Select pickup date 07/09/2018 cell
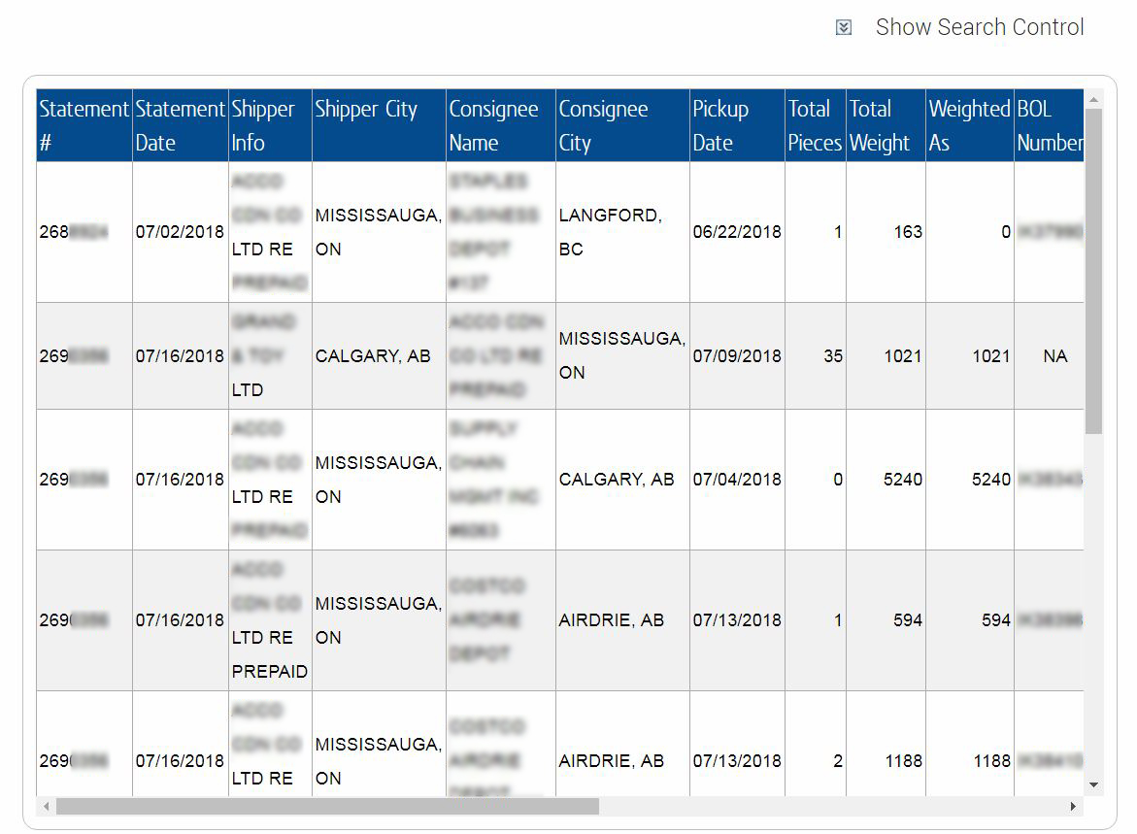1137x834 pixels. click(x=738, y=356)
